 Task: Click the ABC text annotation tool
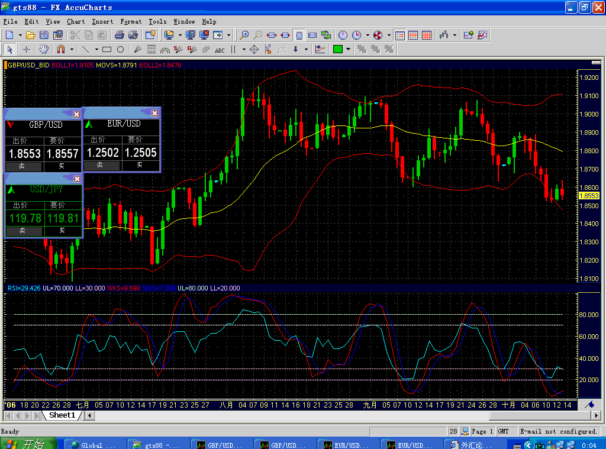click(x=220, y=50)
